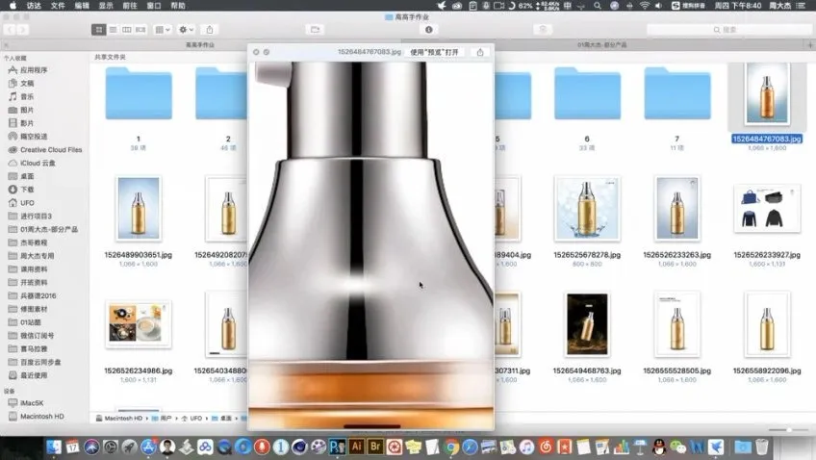
Task: Switch Finder to icon view
Action: (99, 30)
